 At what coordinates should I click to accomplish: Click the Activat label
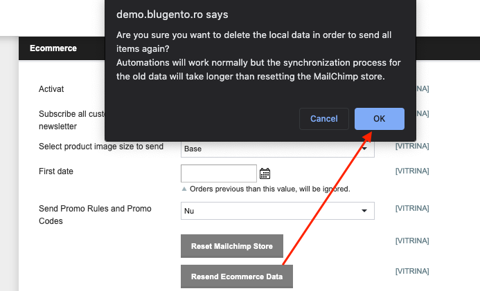(x=51, y=89)
